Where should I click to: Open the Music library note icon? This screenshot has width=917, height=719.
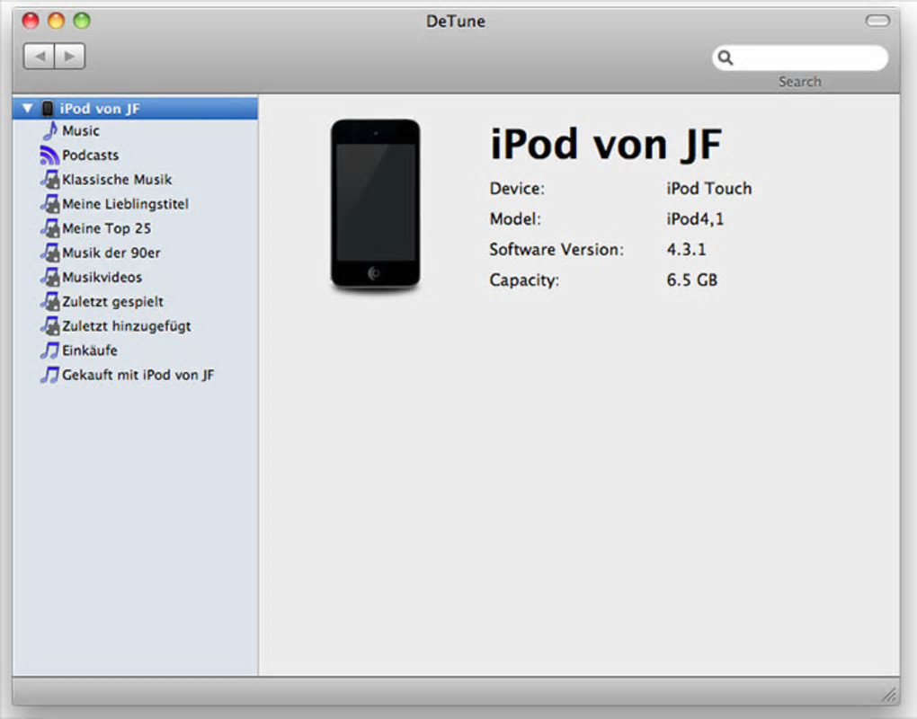pyautogui.click(x=50, y=130)
